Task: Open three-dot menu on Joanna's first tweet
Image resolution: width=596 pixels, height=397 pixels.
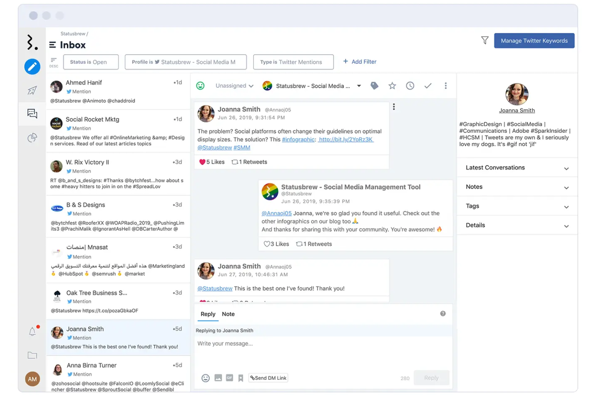Action: (394, 107)
